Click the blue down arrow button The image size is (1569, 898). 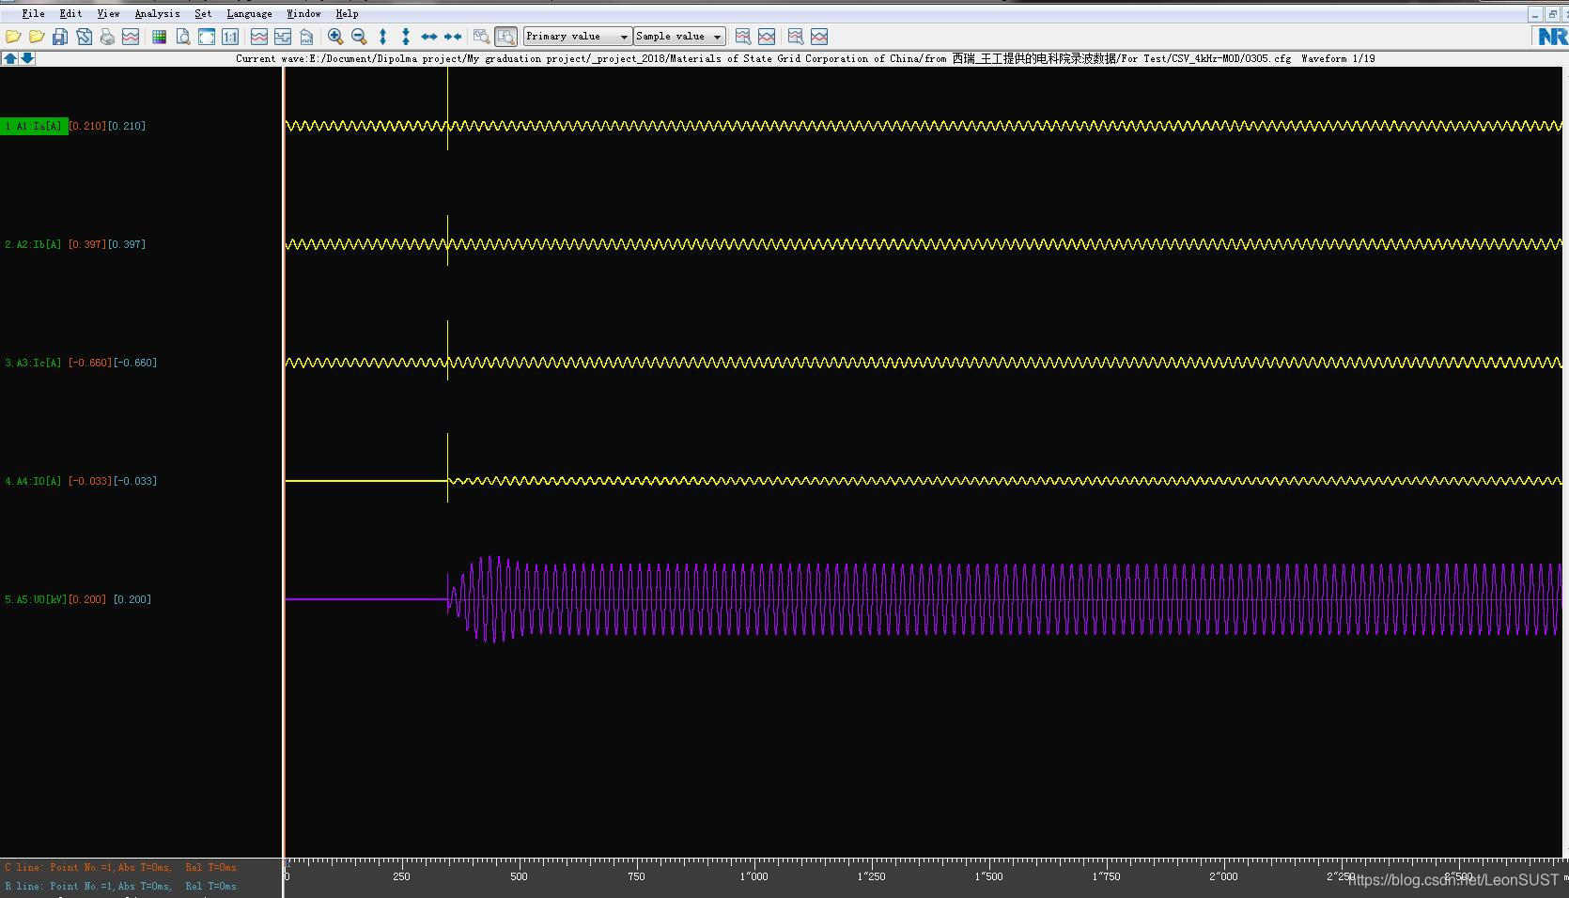pos(27,58)
